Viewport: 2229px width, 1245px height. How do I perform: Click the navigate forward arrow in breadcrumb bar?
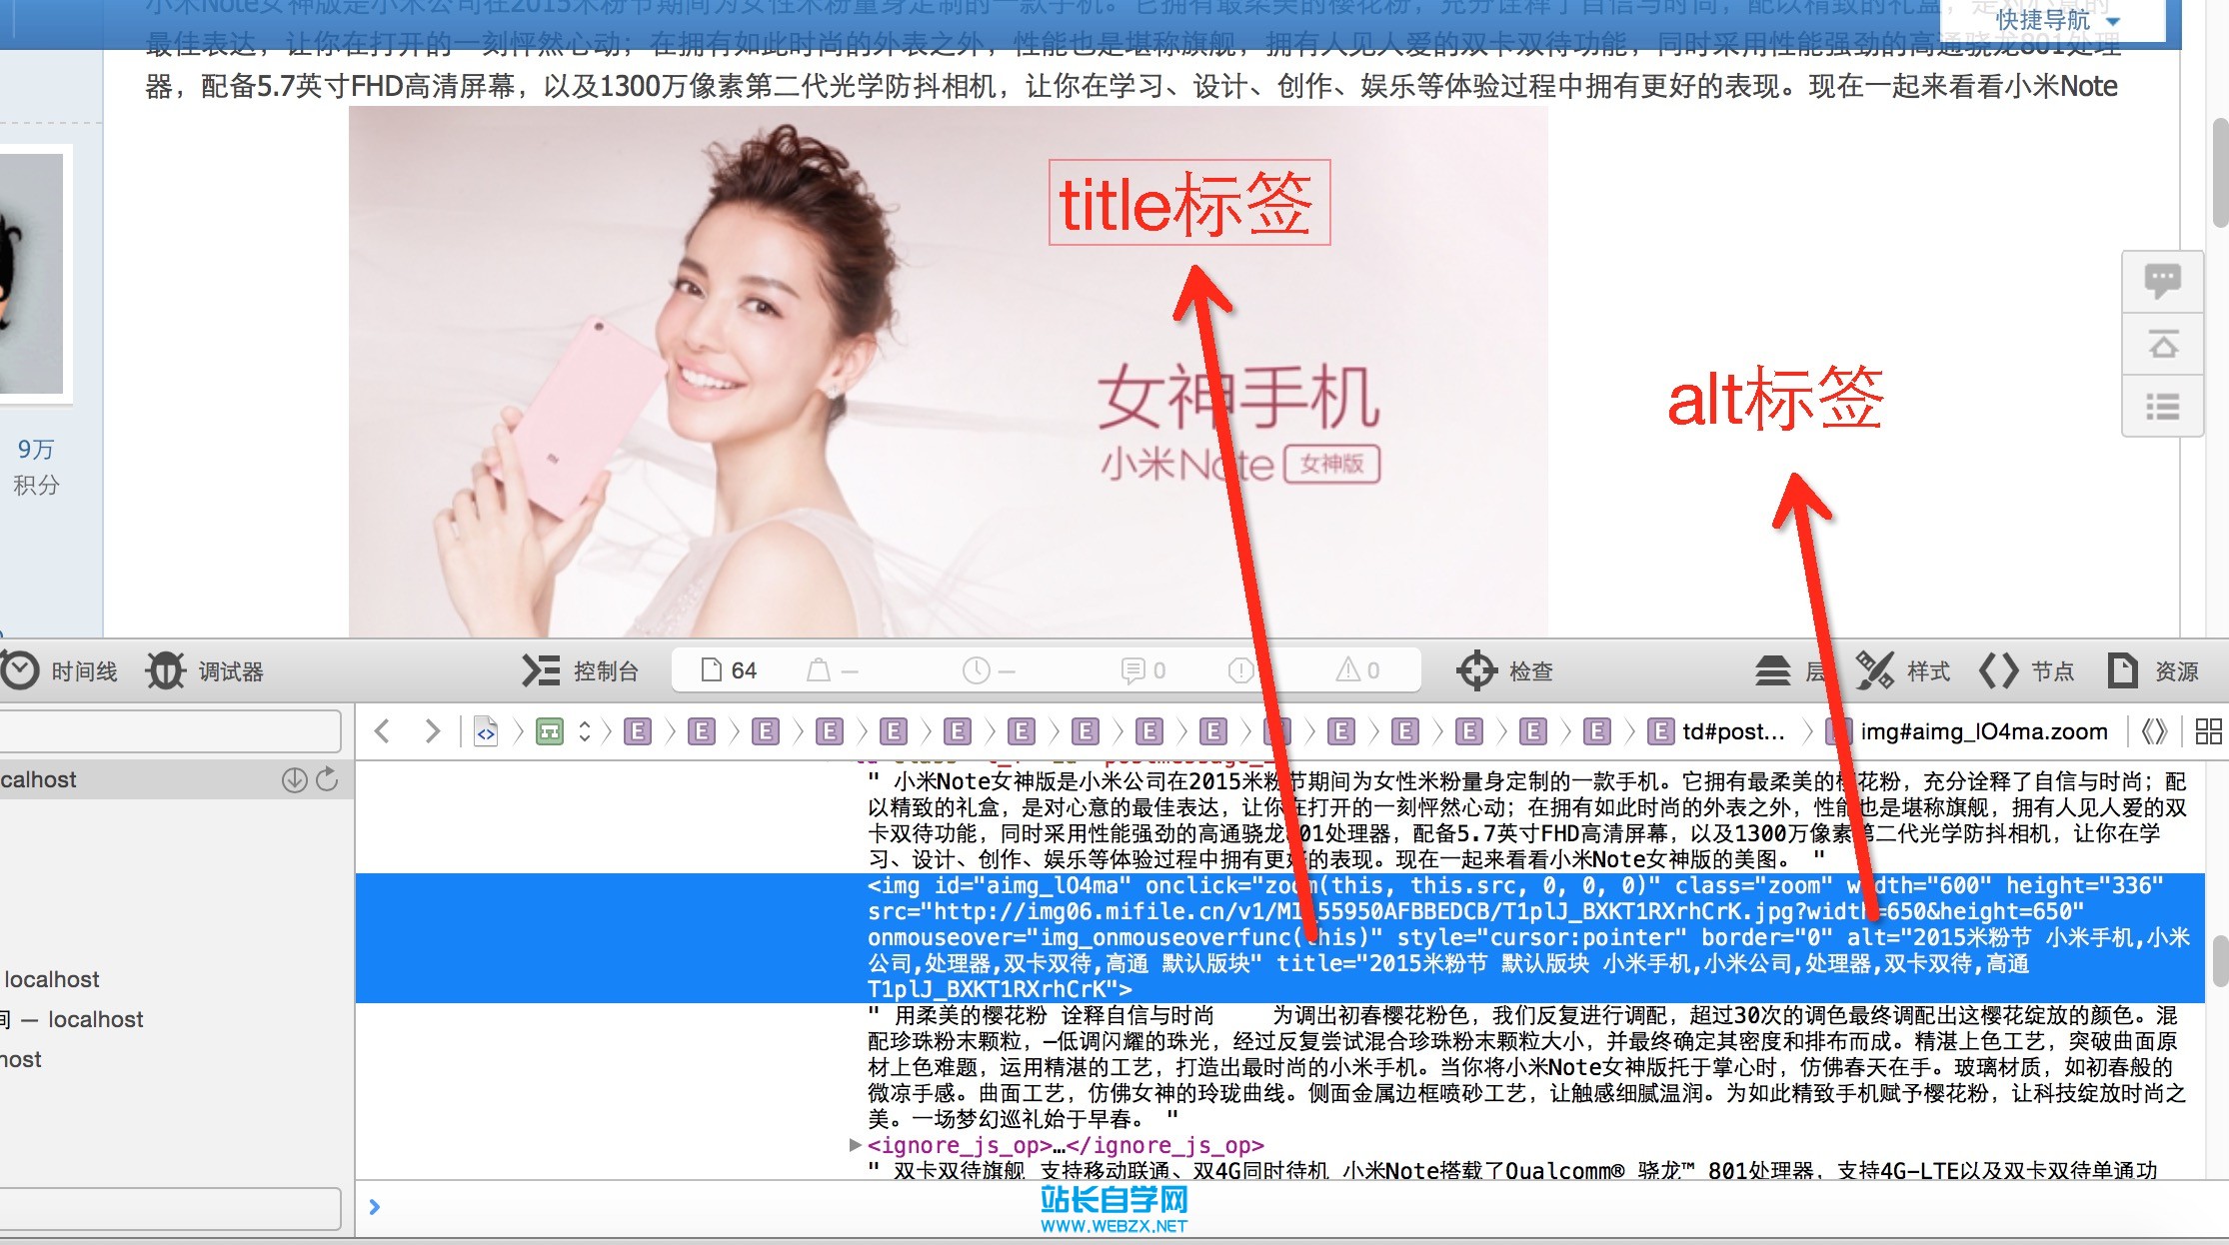click(432, 731)
